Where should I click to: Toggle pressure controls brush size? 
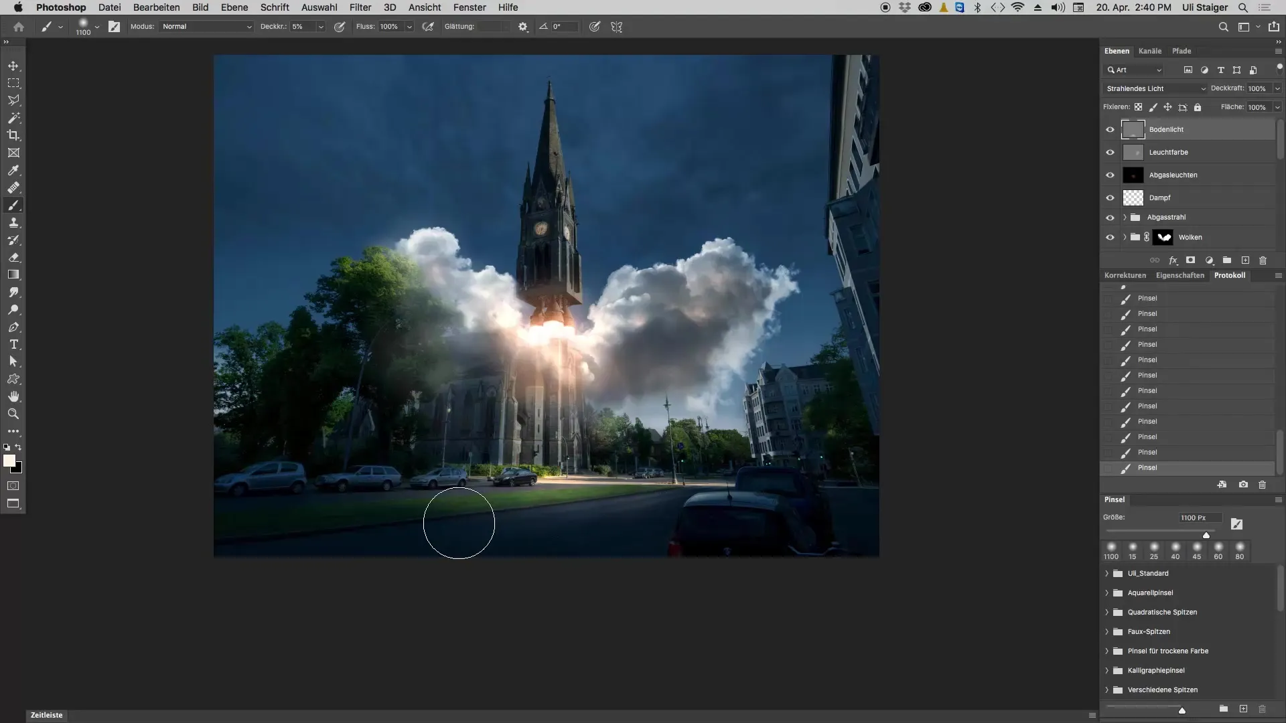594,27
